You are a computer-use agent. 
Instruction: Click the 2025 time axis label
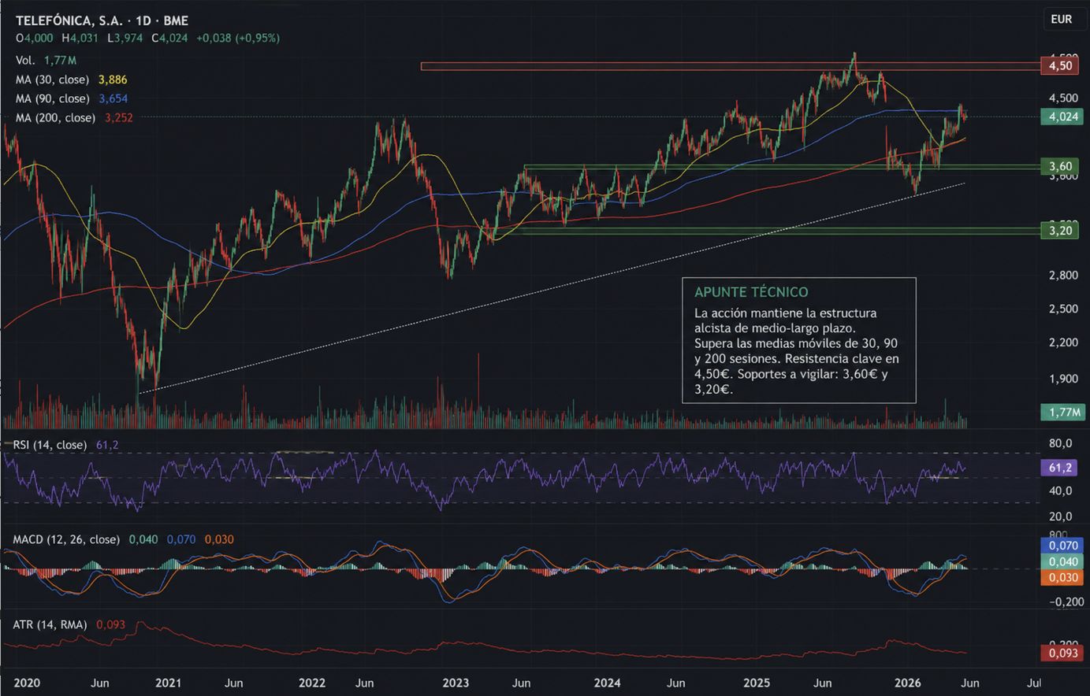click(x=757, y=683)
